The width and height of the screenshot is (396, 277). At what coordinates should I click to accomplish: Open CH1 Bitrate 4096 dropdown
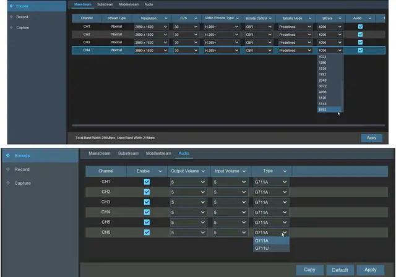[330, 27]
